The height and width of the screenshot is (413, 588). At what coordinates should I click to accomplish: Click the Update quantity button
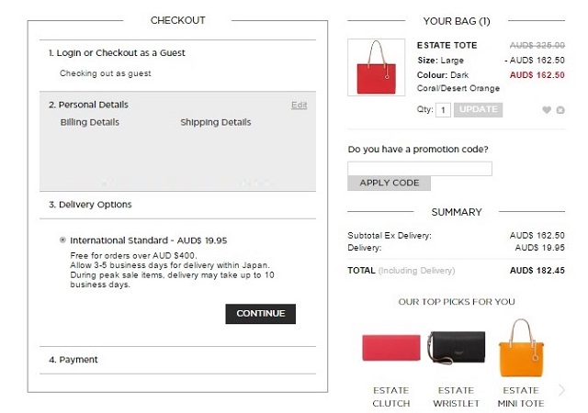[x=478, y=109]
